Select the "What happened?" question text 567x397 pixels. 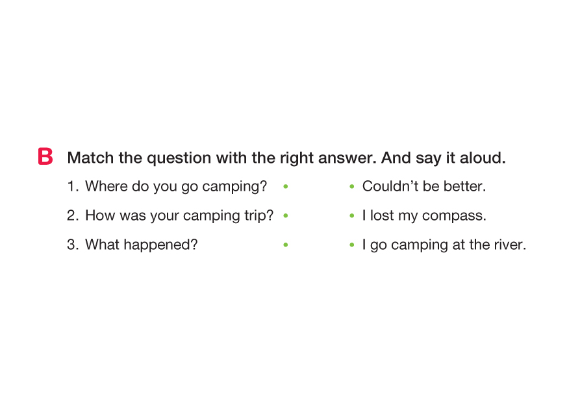click(141, 245)
